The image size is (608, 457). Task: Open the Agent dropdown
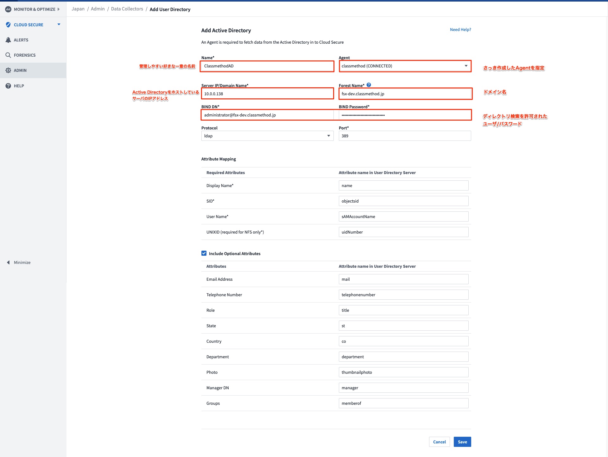[466, 66]
